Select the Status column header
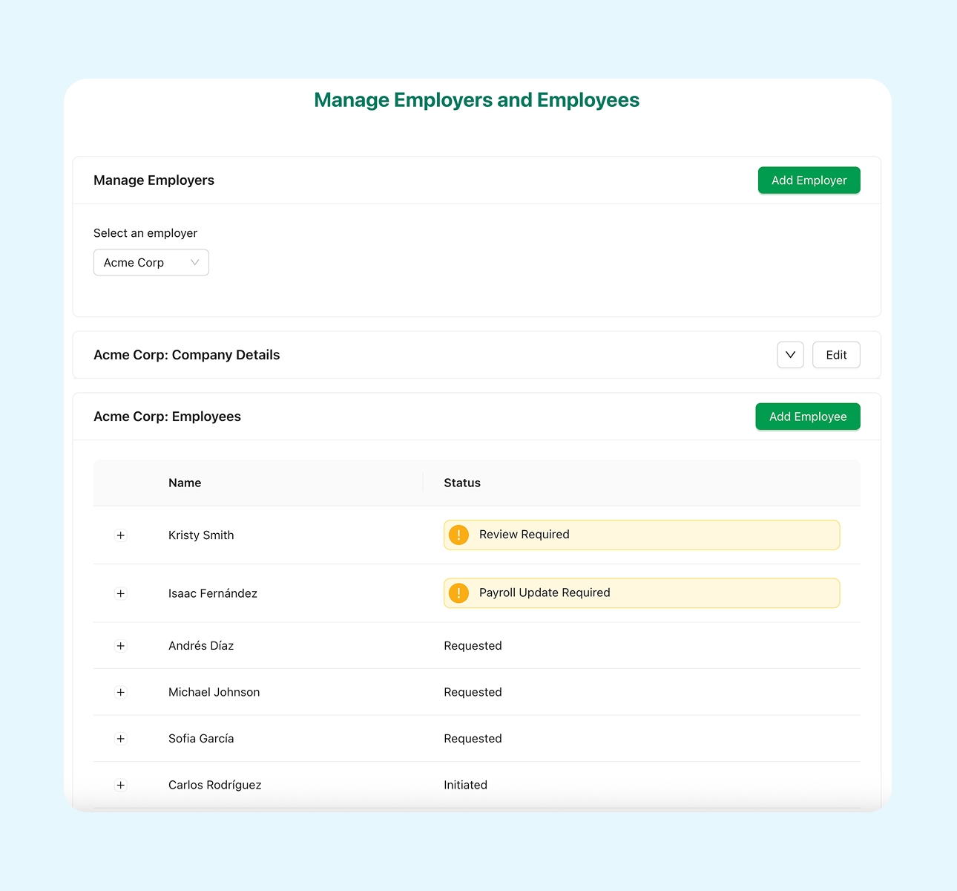The image size is (957, 891). point(461,483)
